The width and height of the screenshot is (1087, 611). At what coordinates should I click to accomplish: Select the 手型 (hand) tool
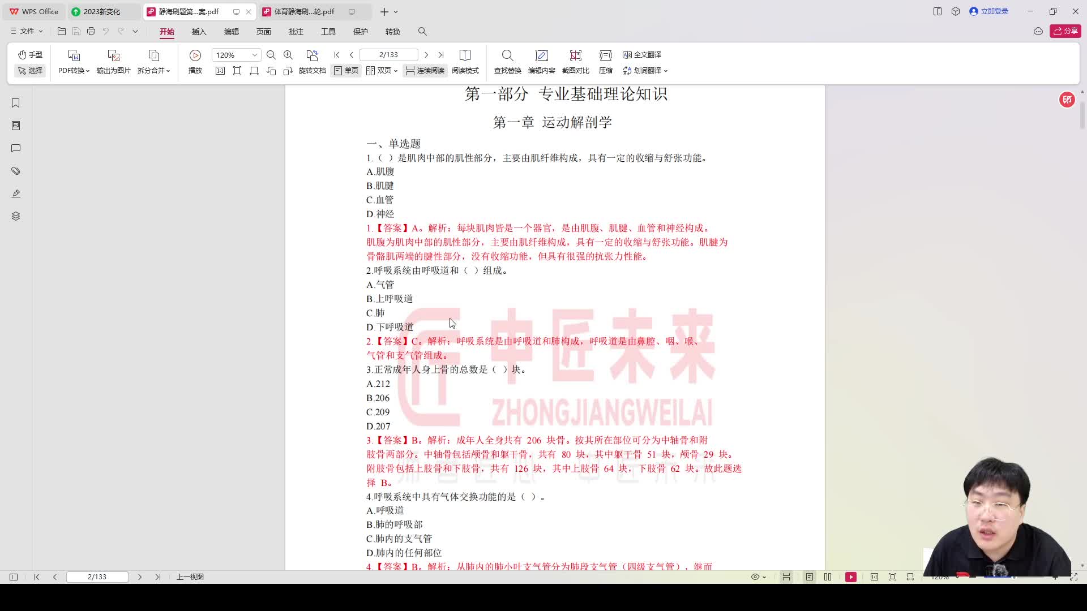point(29,54)
